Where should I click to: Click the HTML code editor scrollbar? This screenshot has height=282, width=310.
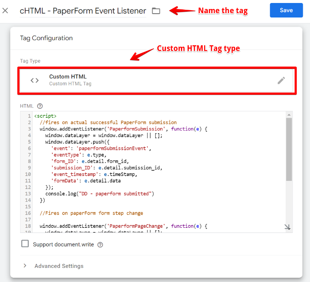coord(289,149)
